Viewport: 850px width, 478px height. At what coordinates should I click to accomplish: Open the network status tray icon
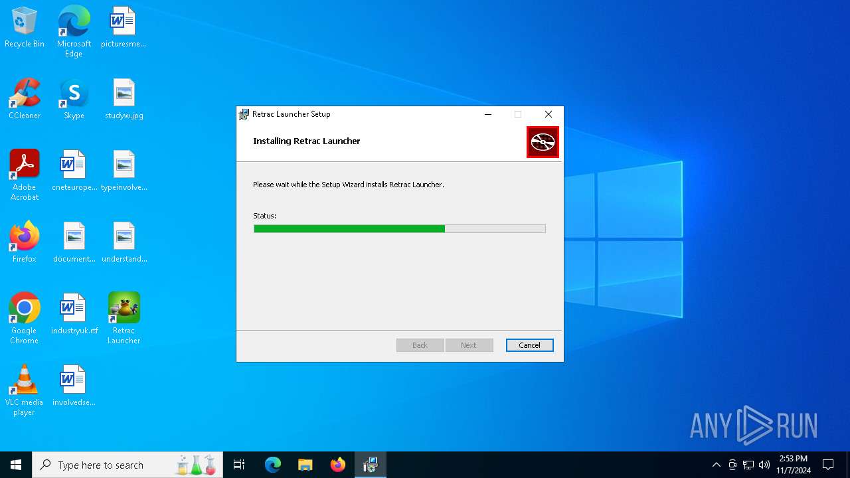point(748,465)
